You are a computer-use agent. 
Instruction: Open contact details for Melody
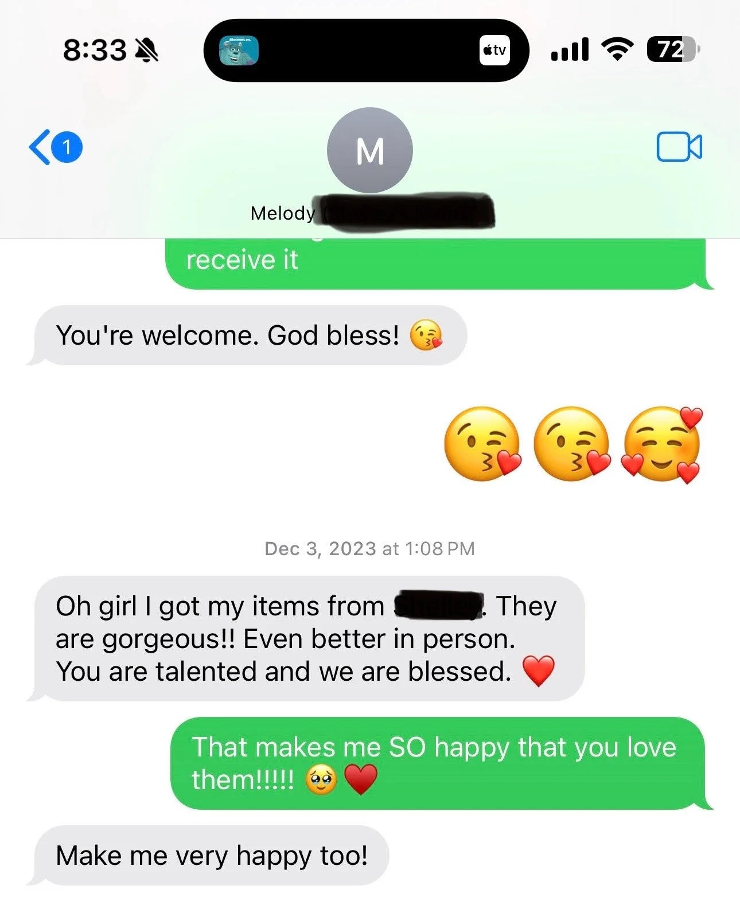(x=283, y=213)
